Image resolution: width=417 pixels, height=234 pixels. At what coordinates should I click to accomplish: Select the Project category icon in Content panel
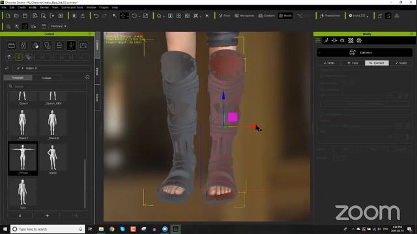coord(12,45)
